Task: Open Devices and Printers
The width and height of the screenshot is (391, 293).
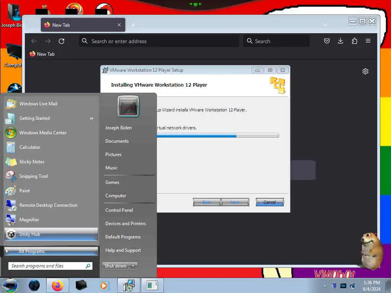Action: click(125, 224)
